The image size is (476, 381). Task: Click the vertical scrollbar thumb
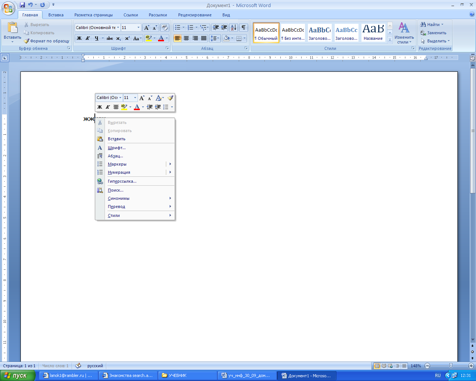click(473, 130)
